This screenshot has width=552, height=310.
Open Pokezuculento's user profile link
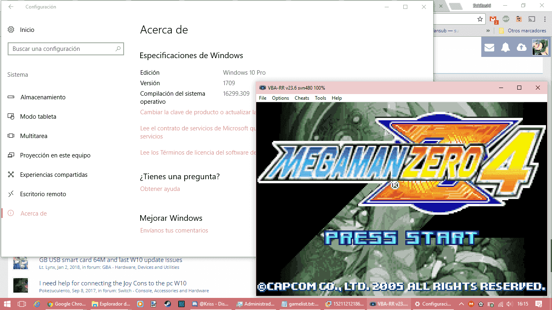click(54, 291)
